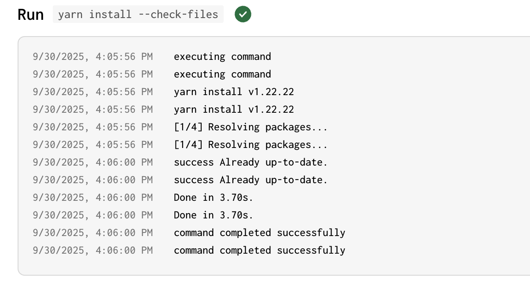Click the first "[1/4] Resolving packages..." line
This screenshot has height=288, width=530.
click(x=250, y=127)
